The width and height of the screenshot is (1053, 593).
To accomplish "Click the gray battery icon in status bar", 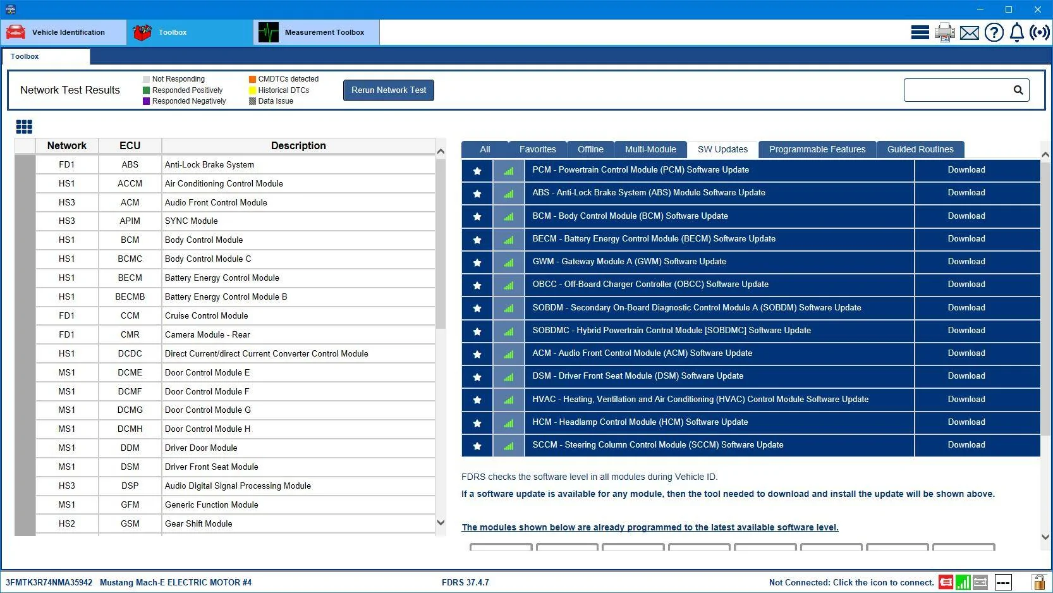I will coord(980,582).
